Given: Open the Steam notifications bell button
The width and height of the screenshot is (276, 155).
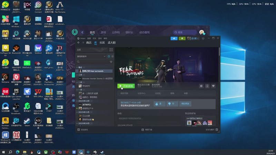Looking at the screenshot, I should pos(182,38).
